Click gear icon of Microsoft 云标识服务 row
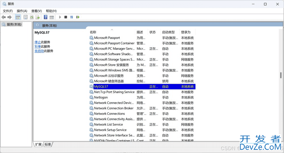The image size is (284, 153). coord(91,76)
